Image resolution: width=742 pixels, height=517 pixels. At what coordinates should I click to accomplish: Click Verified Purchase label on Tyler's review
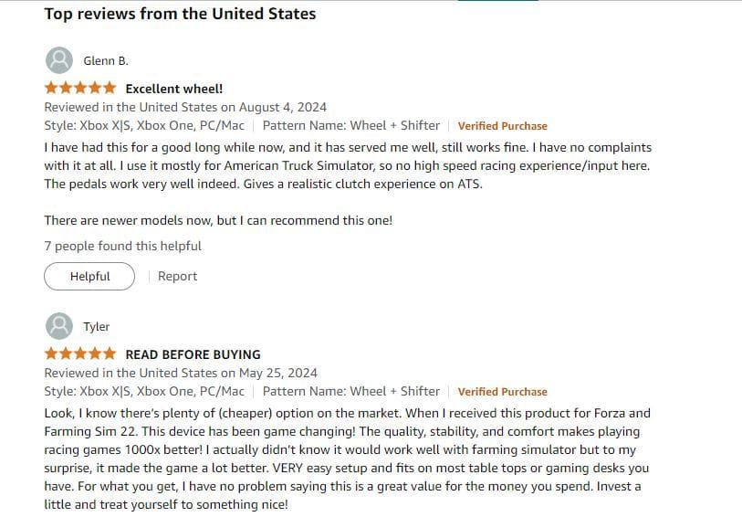click(x=502, y=392)
